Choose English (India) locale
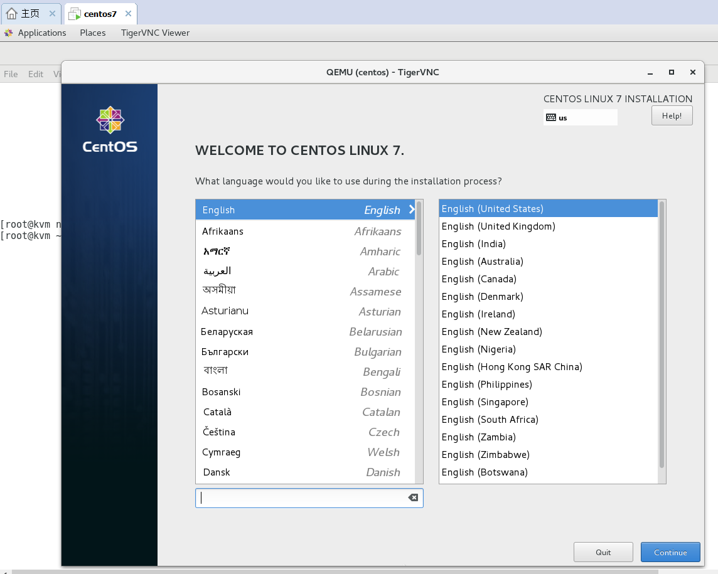Viewport: 718px width, 574px height. click(549, 244)
